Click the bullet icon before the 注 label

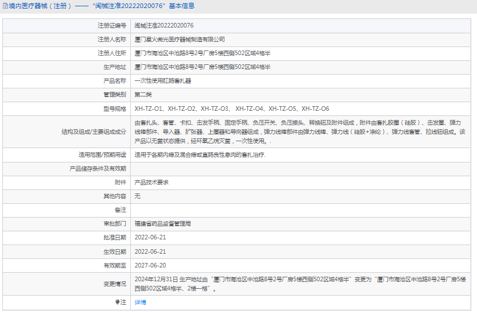118,302
